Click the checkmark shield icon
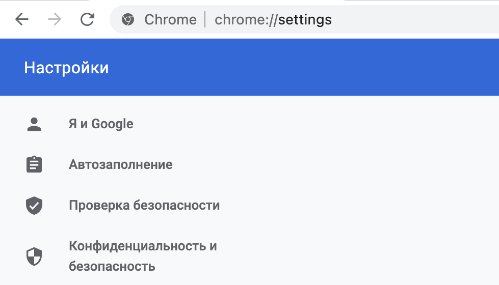Screen dimensions: 499x285 [x=34, y=206]
